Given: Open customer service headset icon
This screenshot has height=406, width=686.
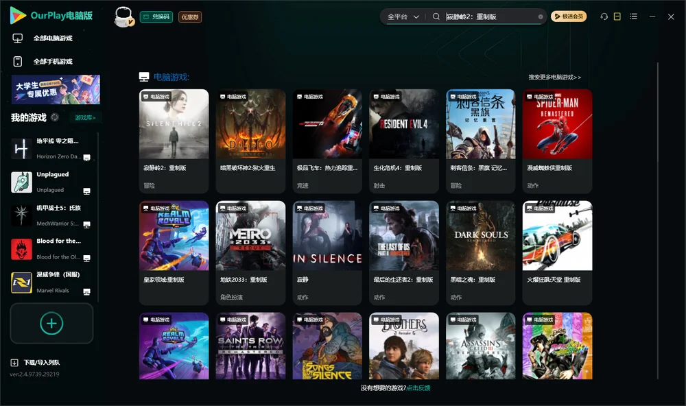Looking at the screenshot, I should click(x=604, y=16).
